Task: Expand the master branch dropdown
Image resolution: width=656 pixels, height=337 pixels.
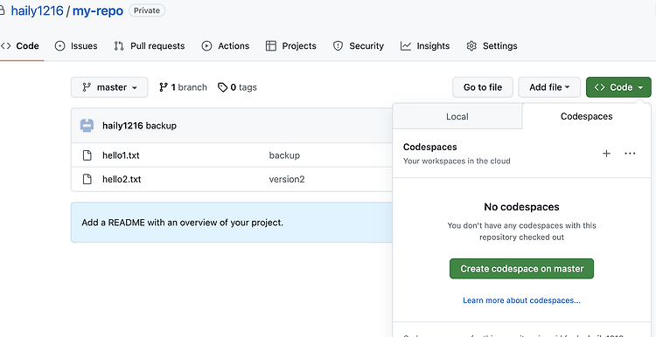Action: pos(109,87)
